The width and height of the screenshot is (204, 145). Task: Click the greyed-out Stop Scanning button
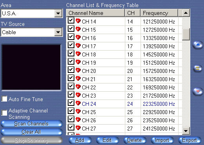pyautogui.click(x=31, y=140)
